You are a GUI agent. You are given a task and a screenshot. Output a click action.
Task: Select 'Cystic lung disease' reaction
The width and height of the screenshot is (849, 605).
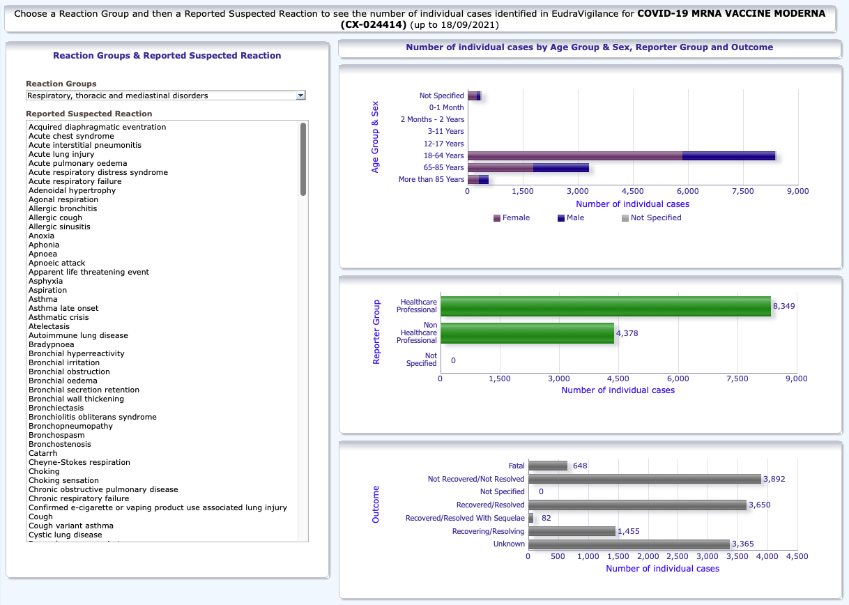[x=66, y=535]
